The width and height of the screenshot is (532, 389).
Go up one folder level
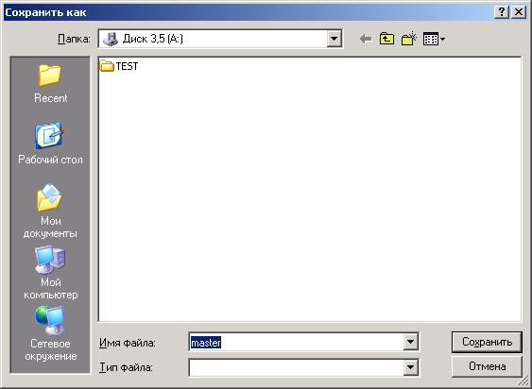(x=386, y=39)
